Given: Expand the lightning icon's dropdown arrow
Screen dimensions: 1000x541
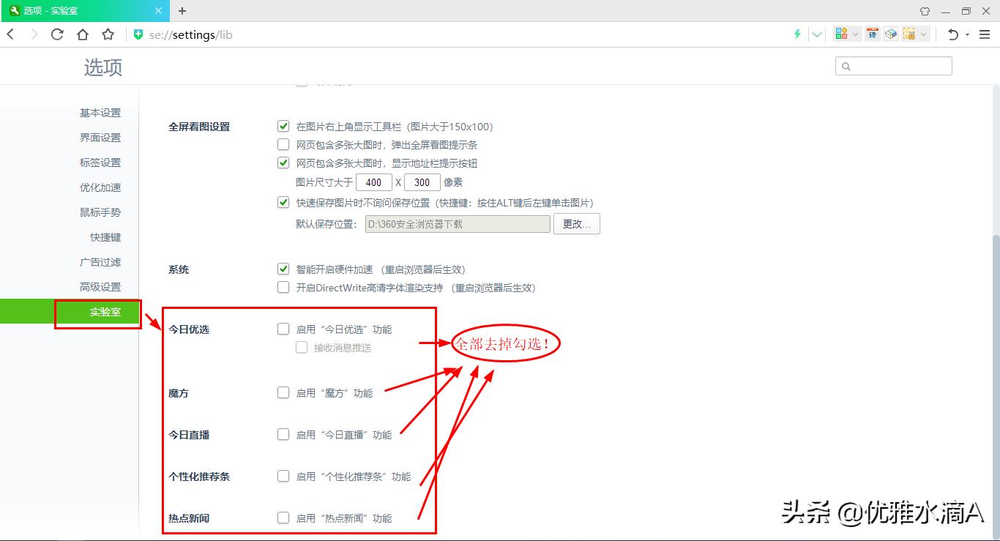Looking at the screenshot, I should [x=817, y=34].
